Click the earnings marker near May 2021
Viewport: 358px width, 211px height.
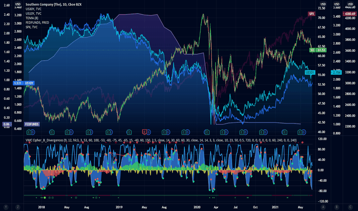coord(300,132)
